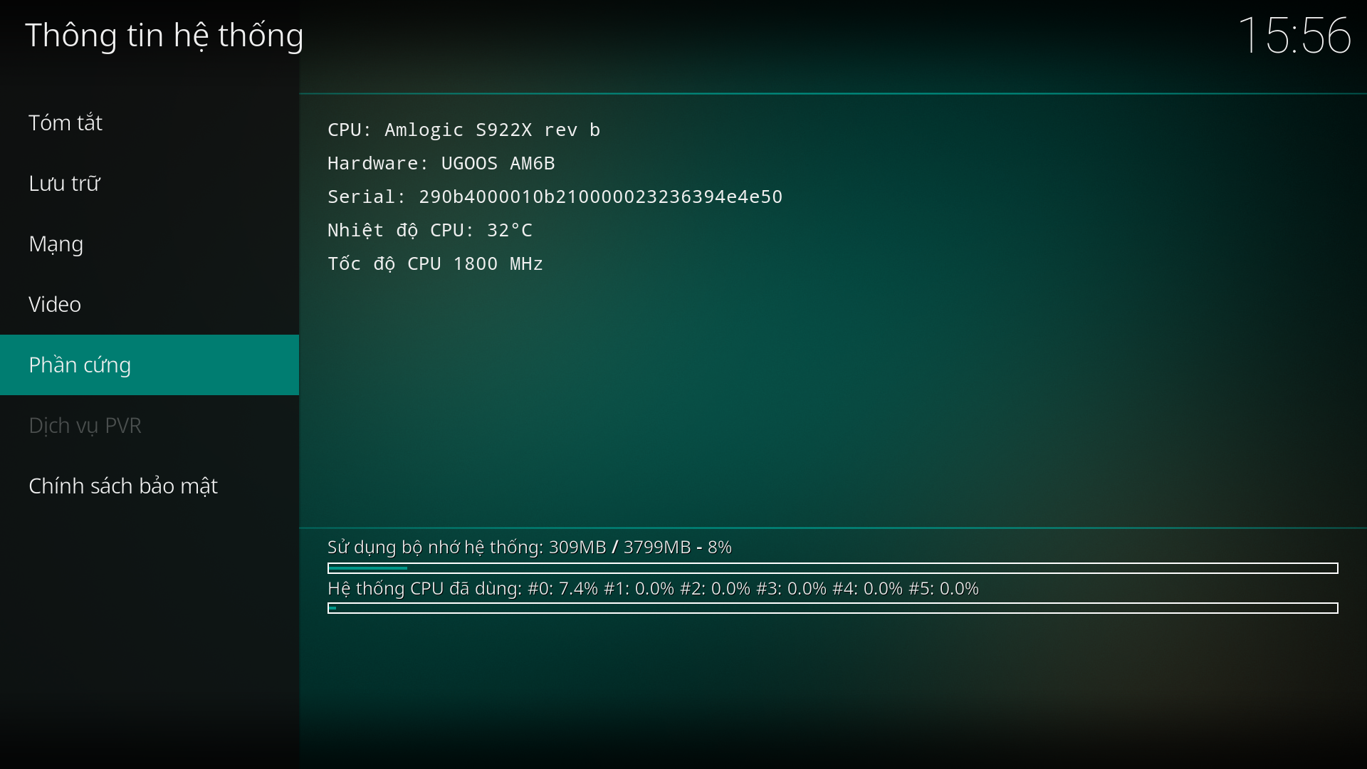Viewport: 1367px width, 769px height.
Task: Click the per-core CPU usage text
Action: [653, 589]
